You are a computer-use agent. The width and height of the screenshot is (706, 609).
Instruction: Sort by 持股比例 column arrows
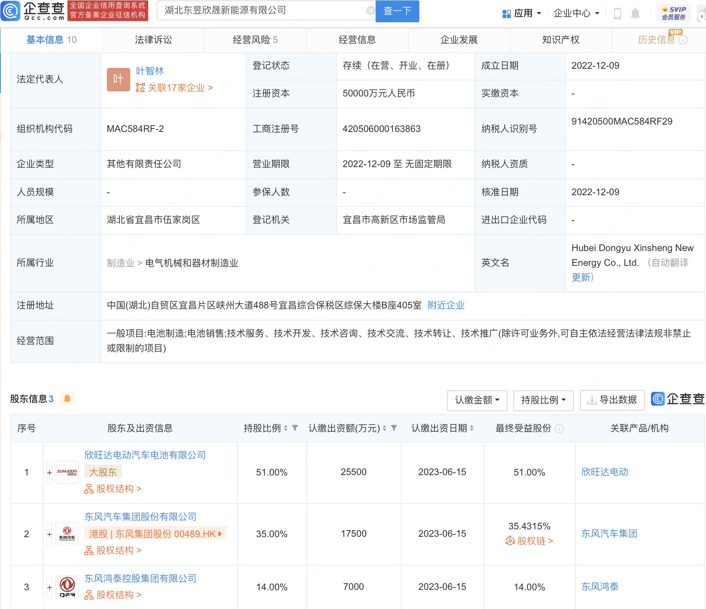coord(286,428)
